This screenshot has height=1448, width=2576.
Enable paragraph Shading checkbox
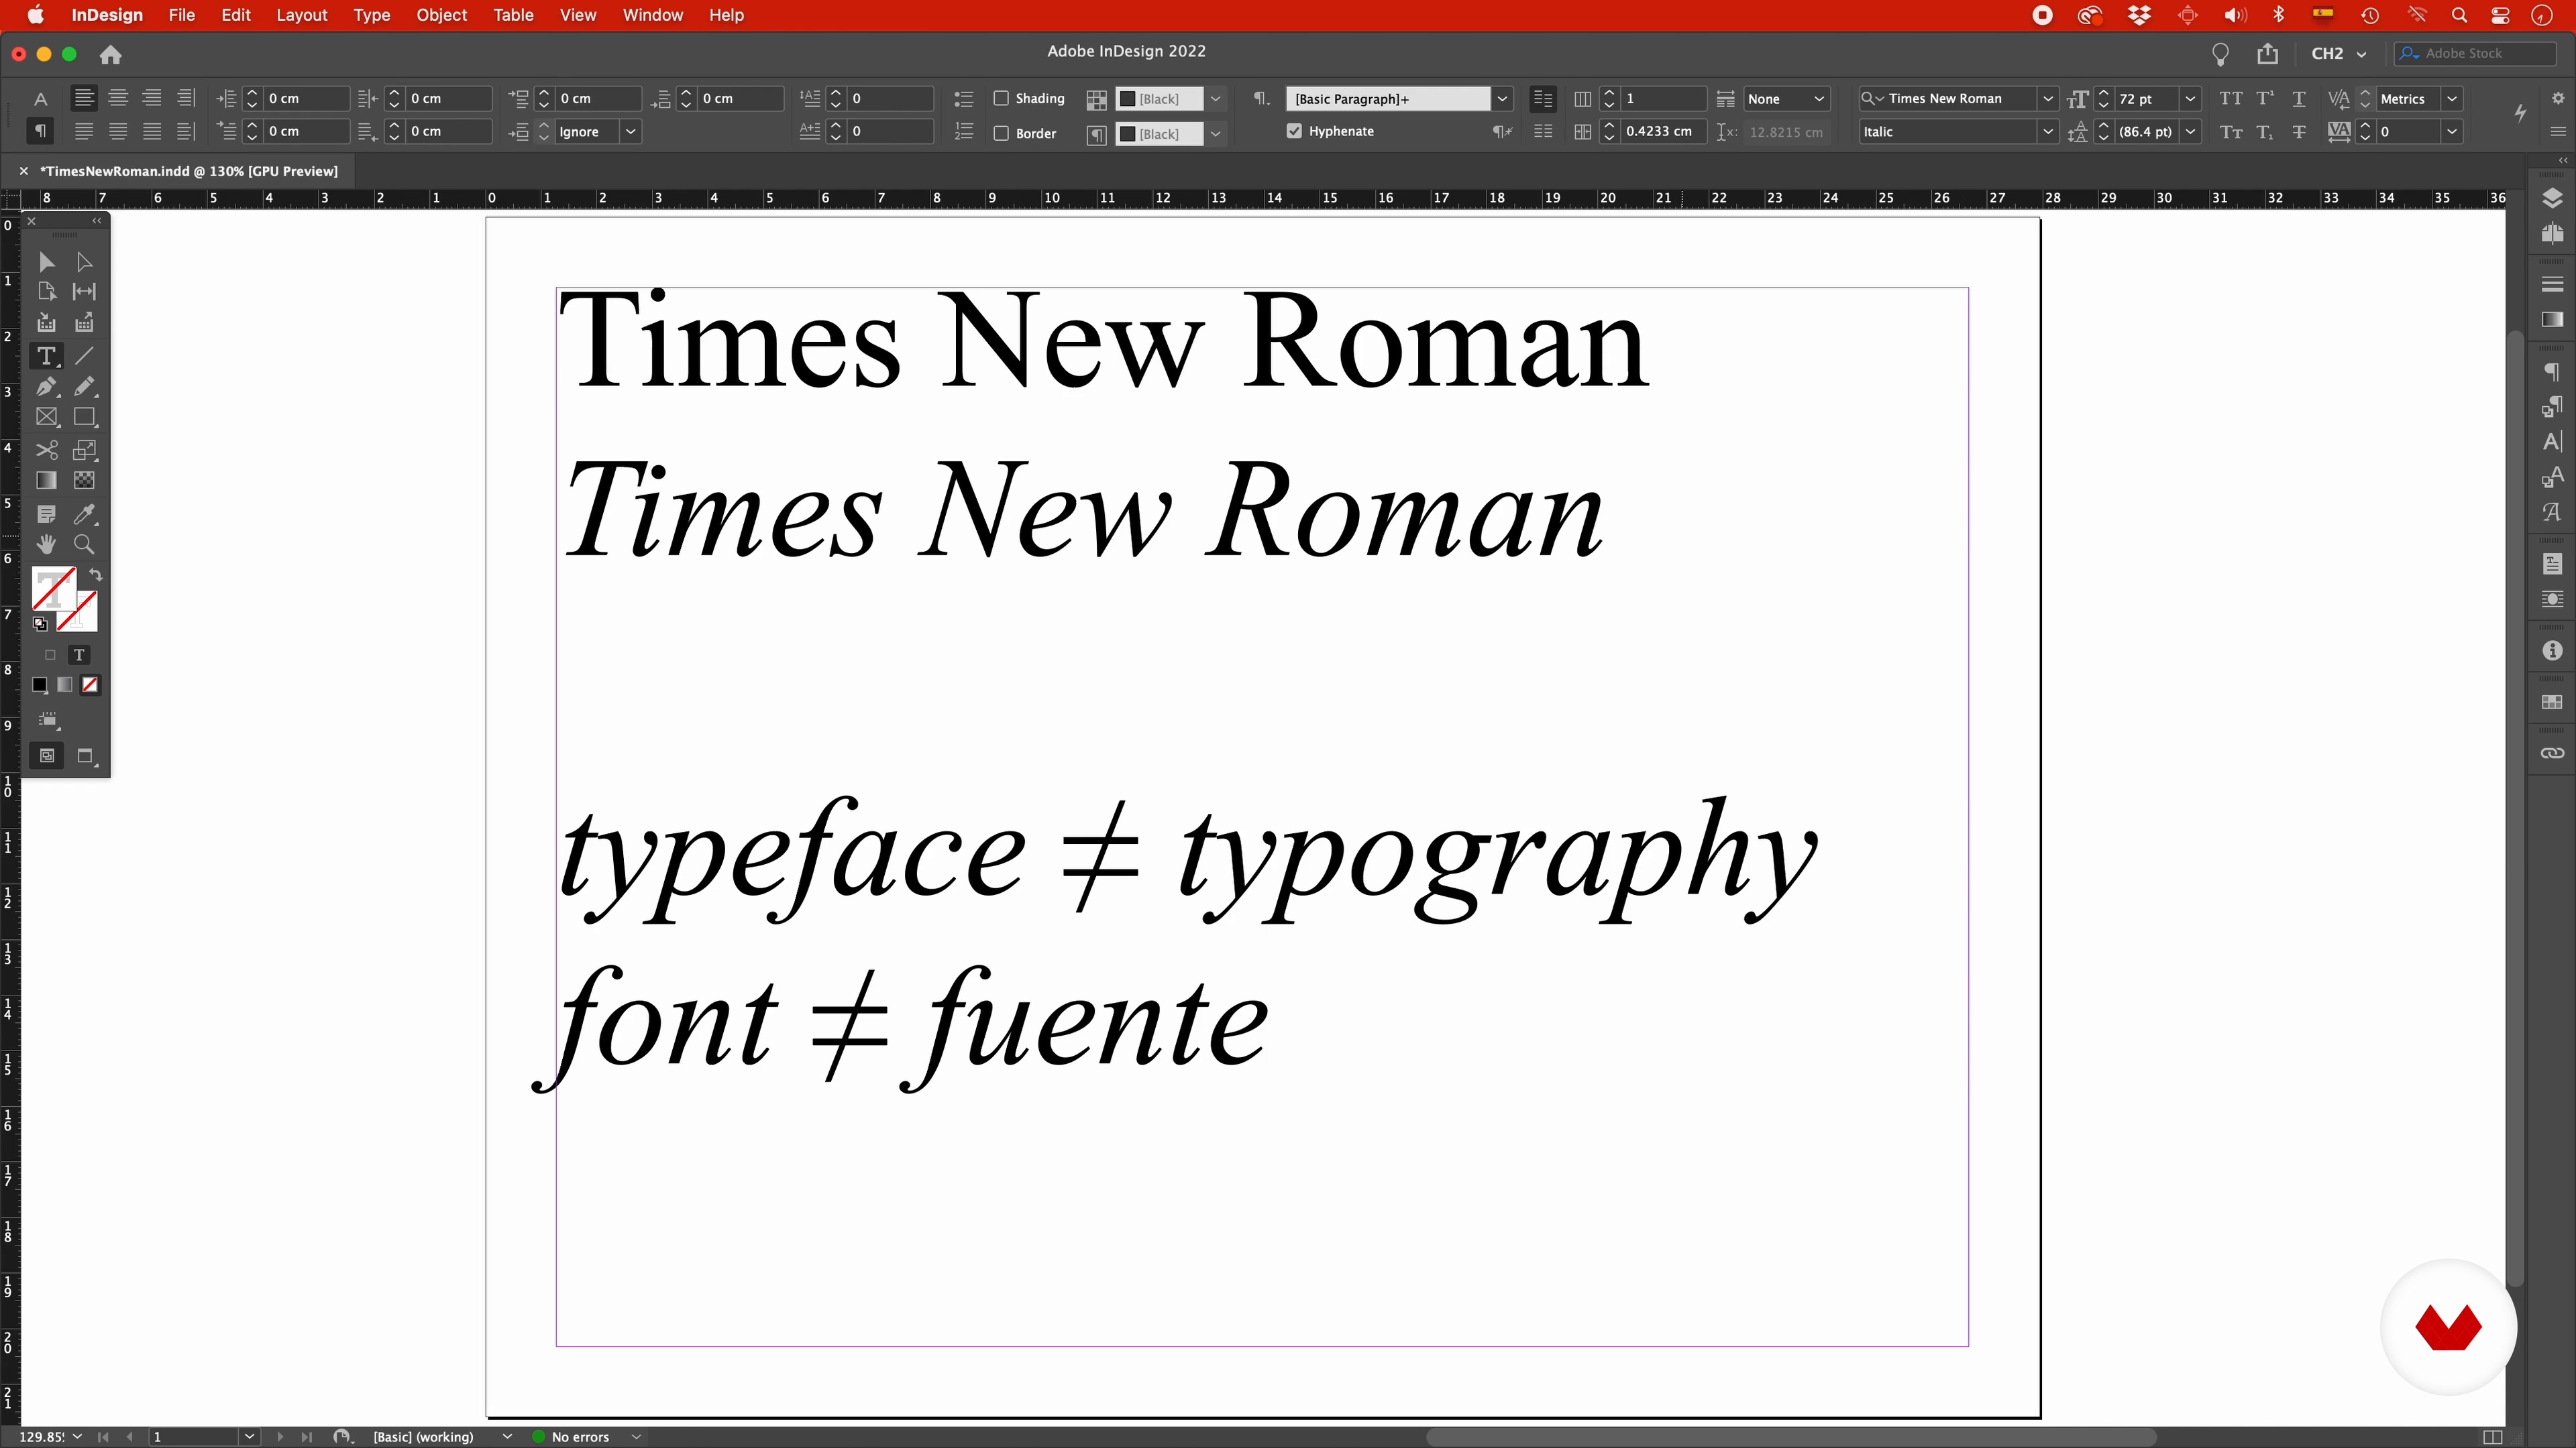pos(1001,98)
